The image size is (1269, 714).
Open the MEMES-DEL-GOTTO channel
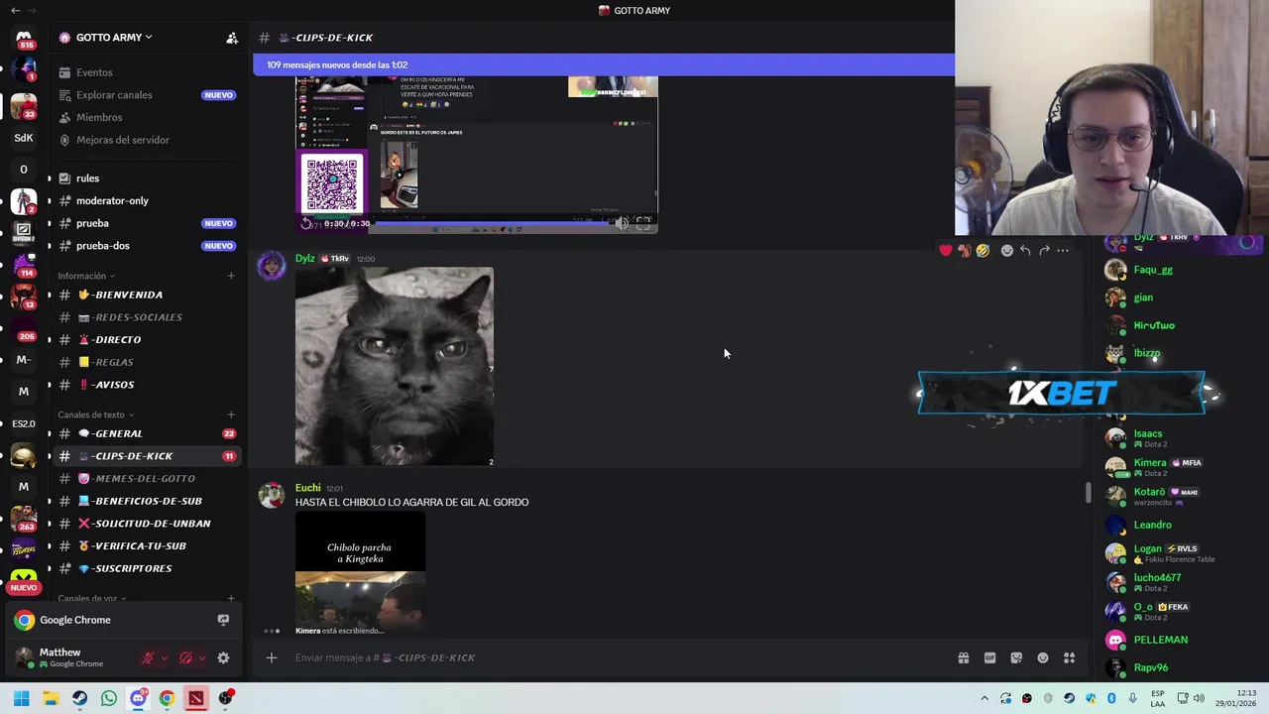(147, 478)
